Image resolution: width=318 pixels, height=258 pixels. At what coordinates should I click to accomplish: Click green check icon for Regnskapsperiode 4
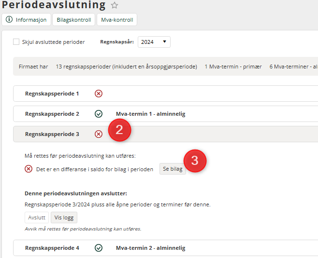coord(99,248)
